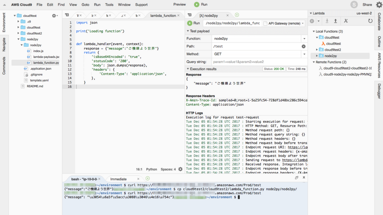The width and height of the screenshot is (383, 215).
Task: Select the lambda_function.py file in tree
Action: point(46,63)
